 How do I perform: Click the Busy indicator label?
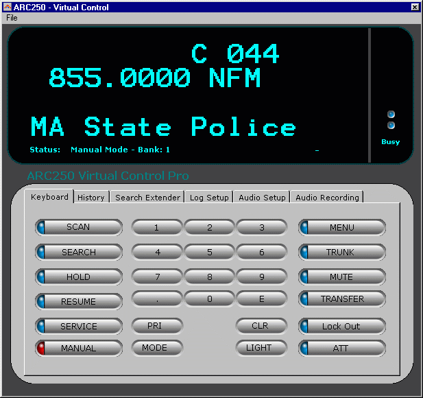point(391,142)
